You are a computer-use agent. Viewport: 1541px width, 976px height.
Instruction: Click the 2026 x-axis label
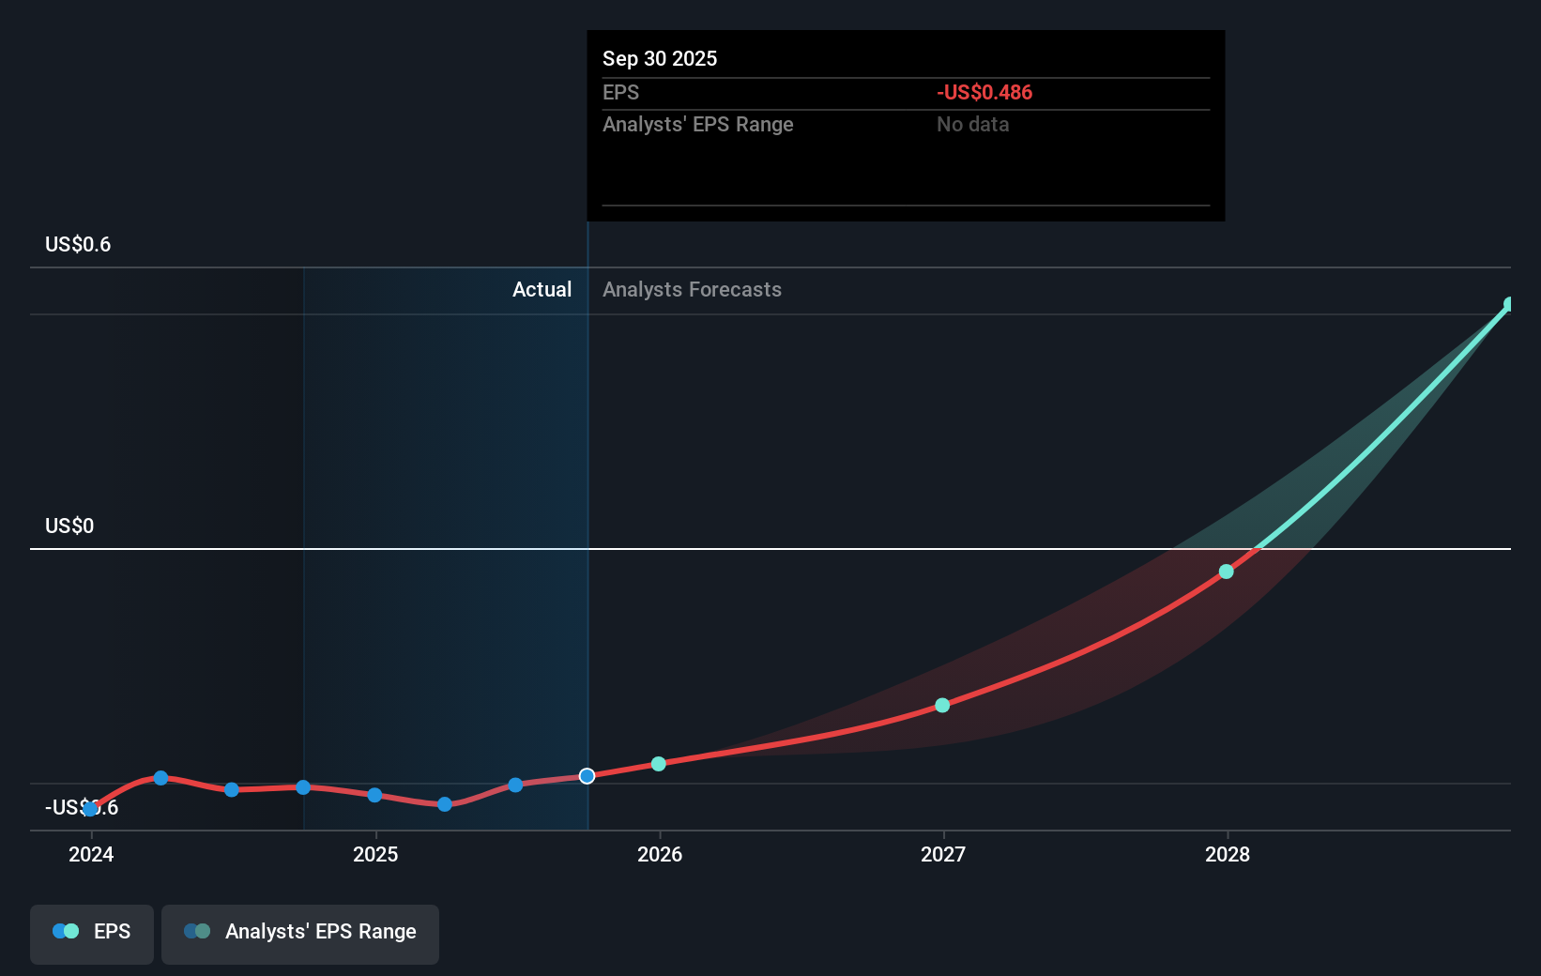pyautogui.click(x=660, y=855)
